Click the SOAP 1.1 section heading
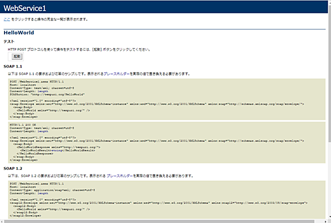 point(12,67)
